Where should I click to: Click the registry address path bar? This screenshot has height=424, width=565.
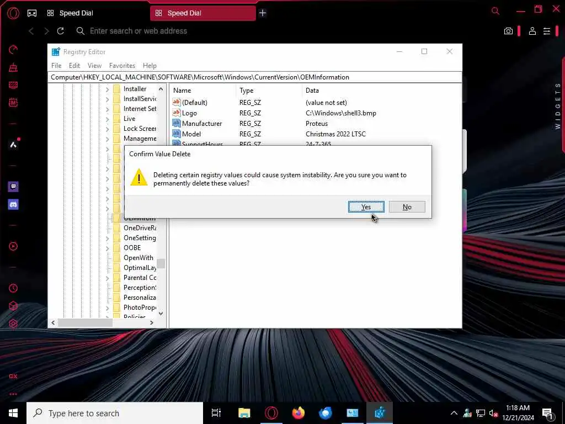255,77
